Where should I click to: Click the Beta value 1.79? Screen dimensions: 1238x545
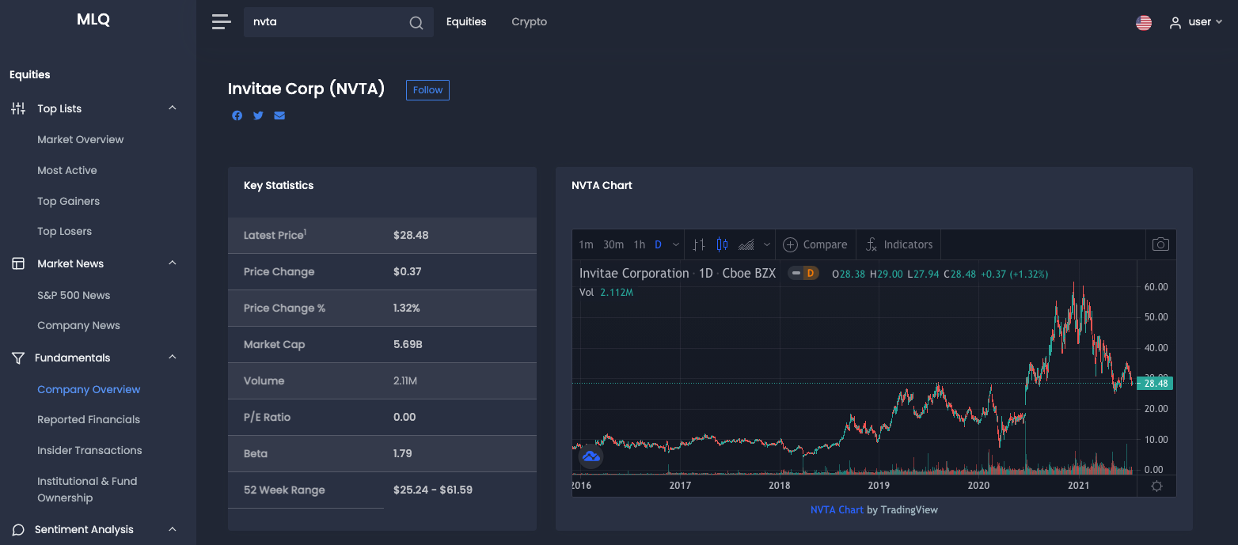tap(402, 453)
